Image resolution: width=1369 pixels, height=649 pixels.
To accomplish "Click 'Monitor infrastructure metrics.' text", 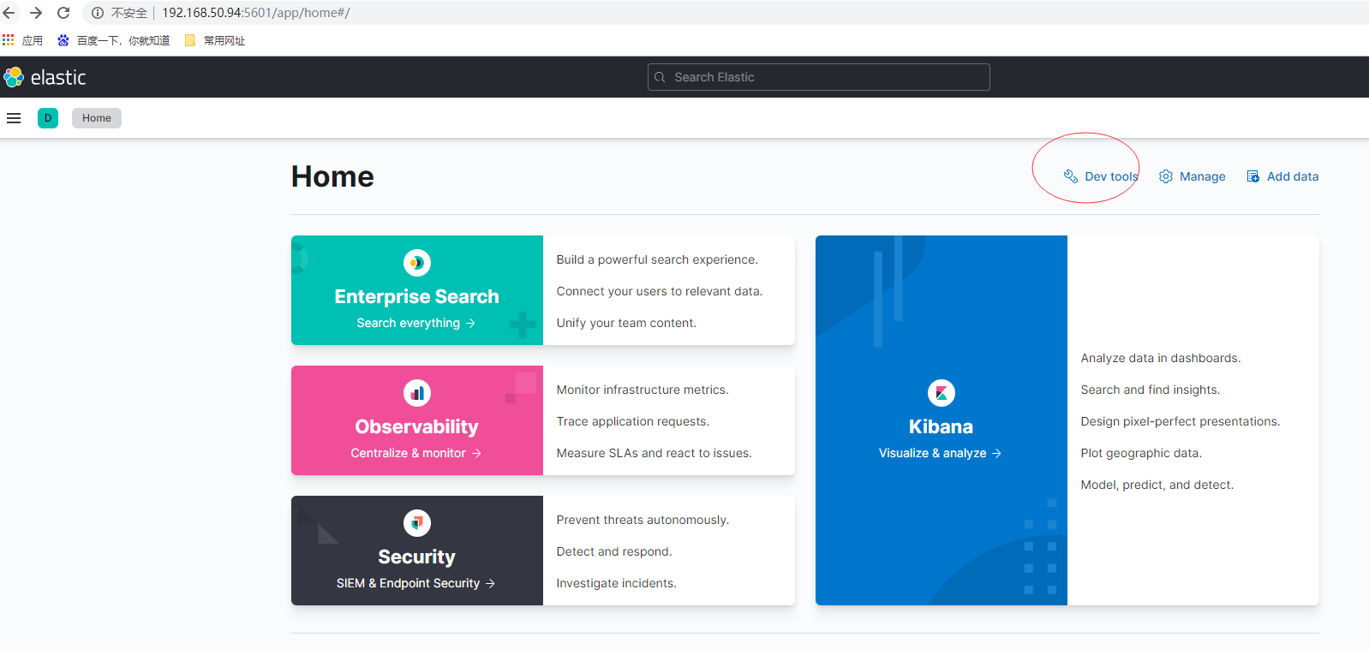I will click(643, 390).
